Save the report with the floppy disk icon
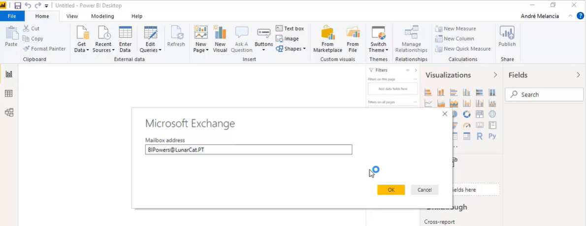 18,5
